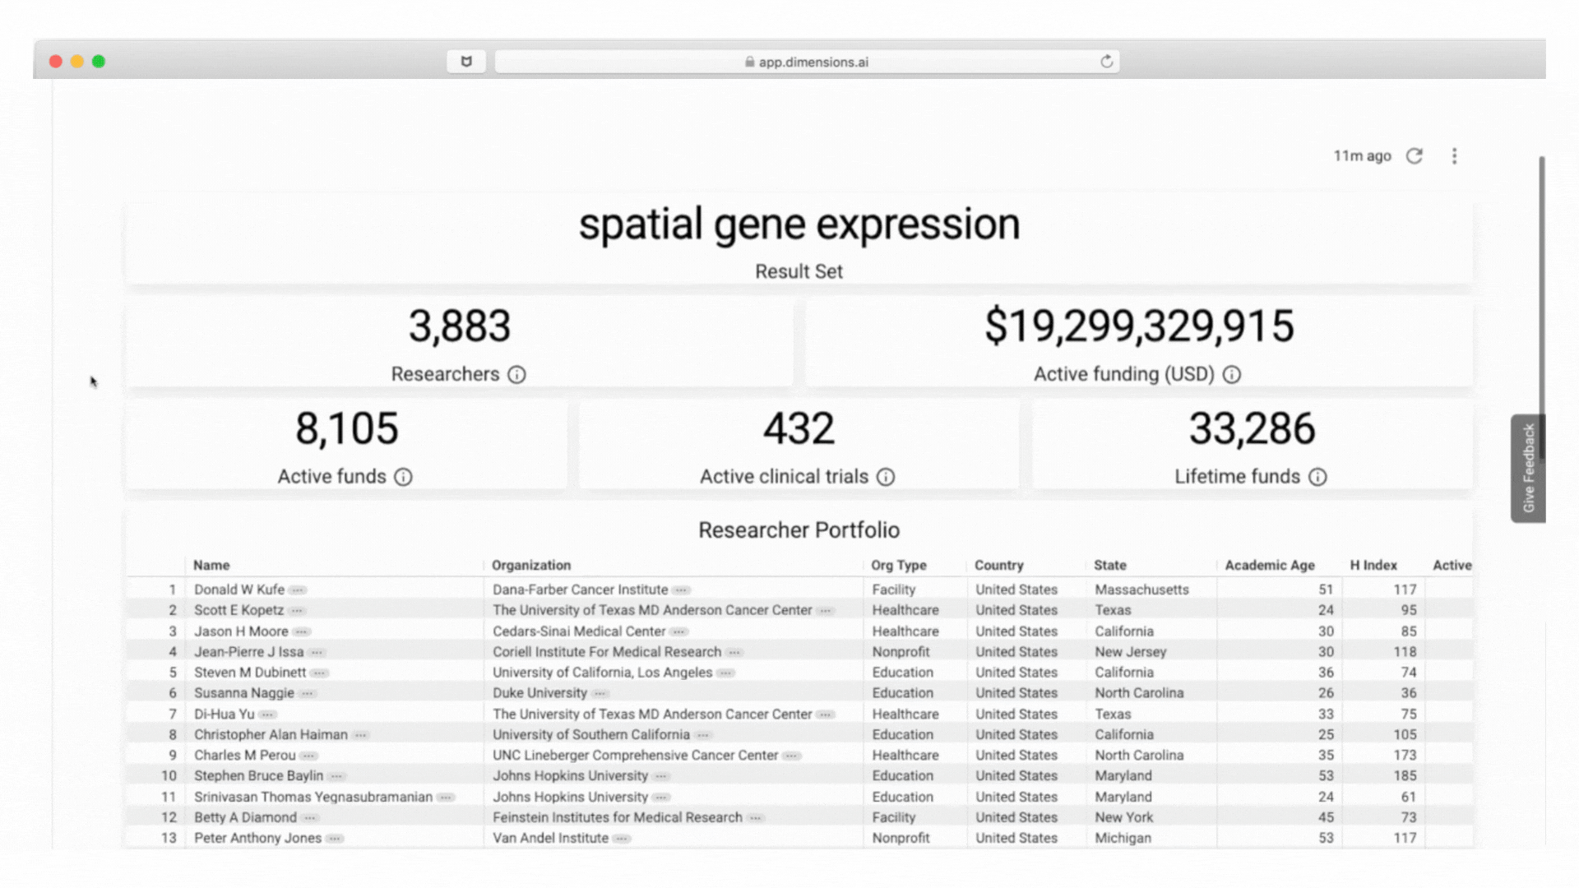
Task: Open Johns Hopkins University in row 10
Action: pos(570,775)
